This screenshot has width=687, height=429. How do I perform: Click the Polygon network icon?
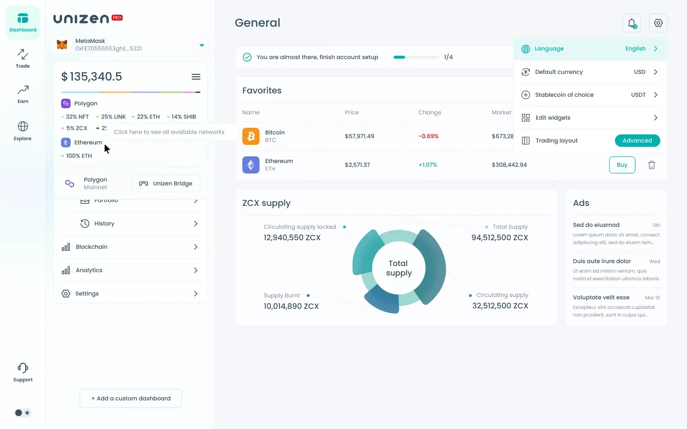66,103
